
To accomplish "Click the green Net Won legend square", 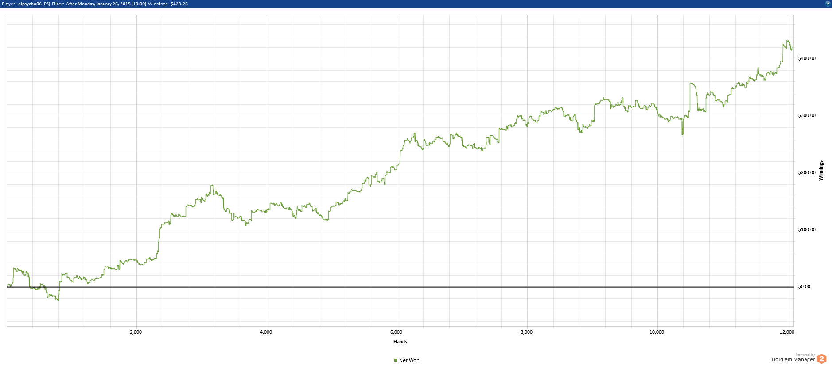I will point(396,360).
